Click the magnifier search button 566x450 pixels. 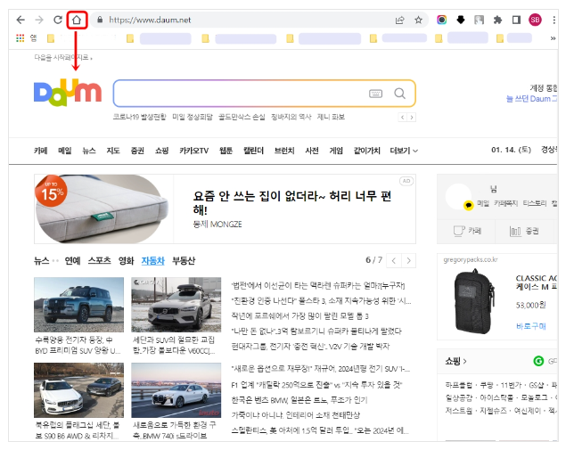(399, 94)
